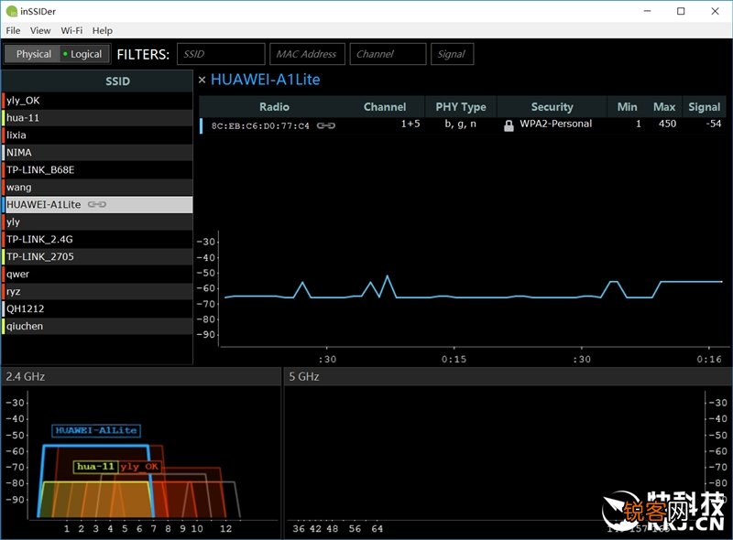Open the View menu
This screenshot has height=540, width=733.
click(x=40, y=30)
